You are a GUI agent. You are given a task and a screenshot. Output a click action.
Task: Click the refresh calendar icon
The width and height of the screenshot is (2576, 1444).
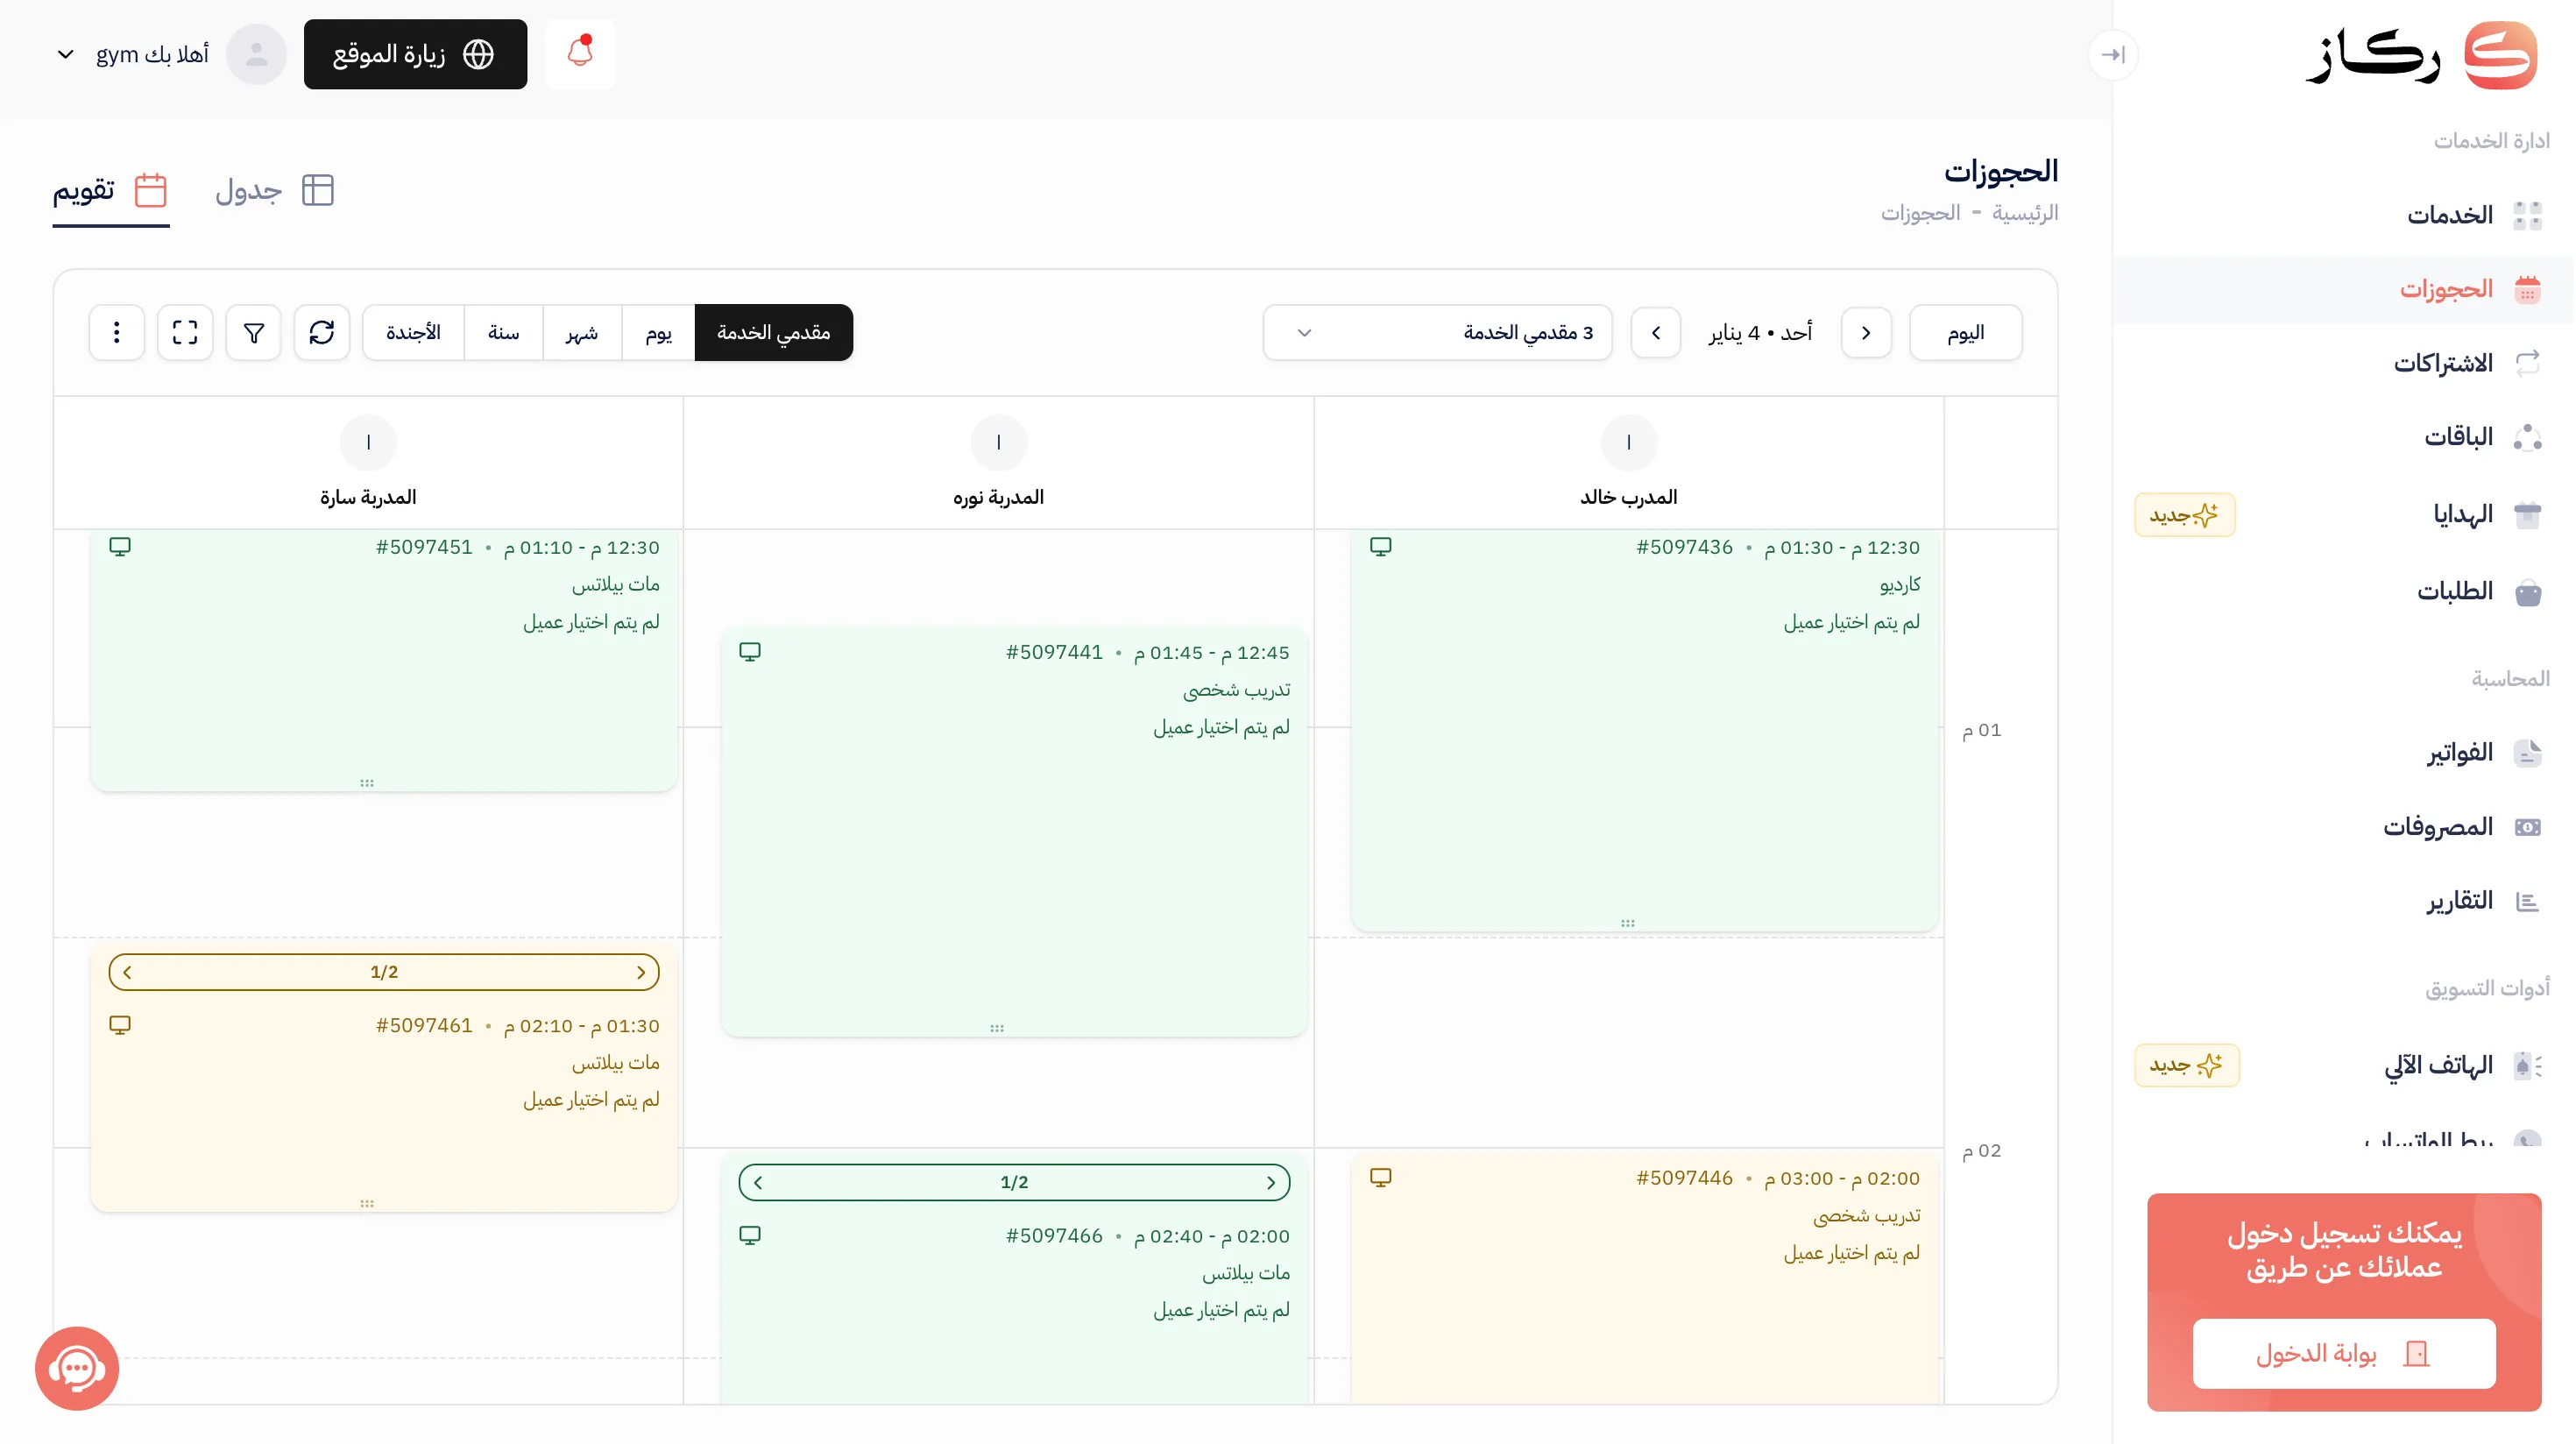pos(321,332)
